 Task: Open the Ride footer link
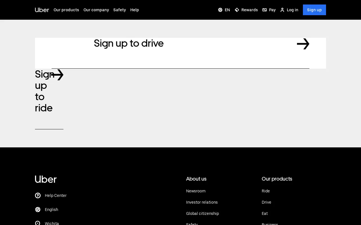click(266, 191)
